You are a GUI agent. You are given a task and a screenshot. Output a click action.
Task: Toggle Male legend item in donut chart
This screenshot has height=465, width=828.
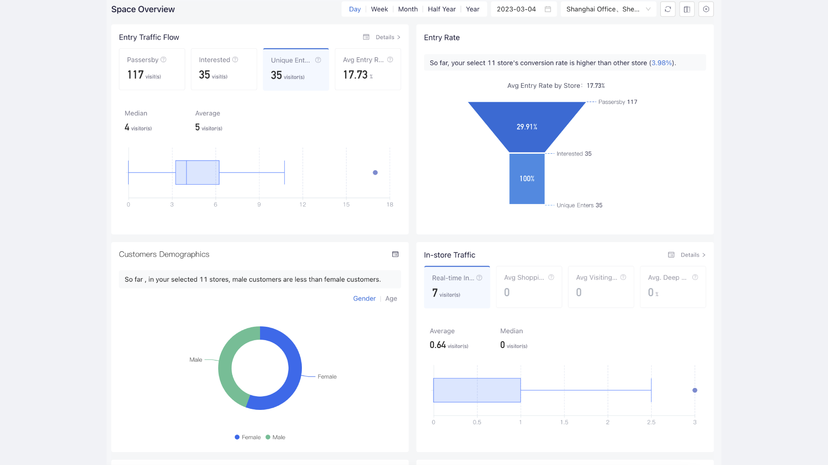coord(275,437)
